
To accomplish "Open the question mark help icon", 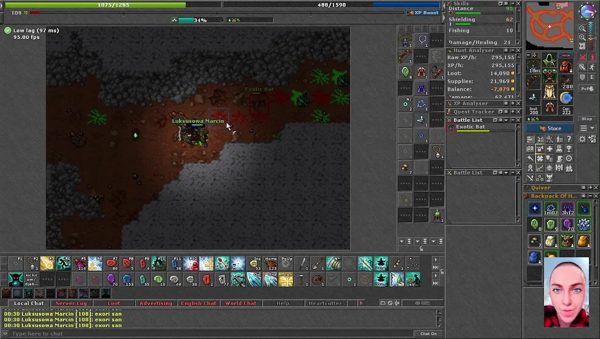I will [x=569, y=139].
